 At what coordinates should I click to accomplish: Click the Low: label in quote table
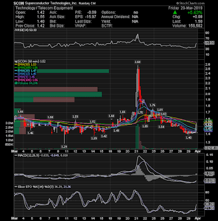[20, 22]
